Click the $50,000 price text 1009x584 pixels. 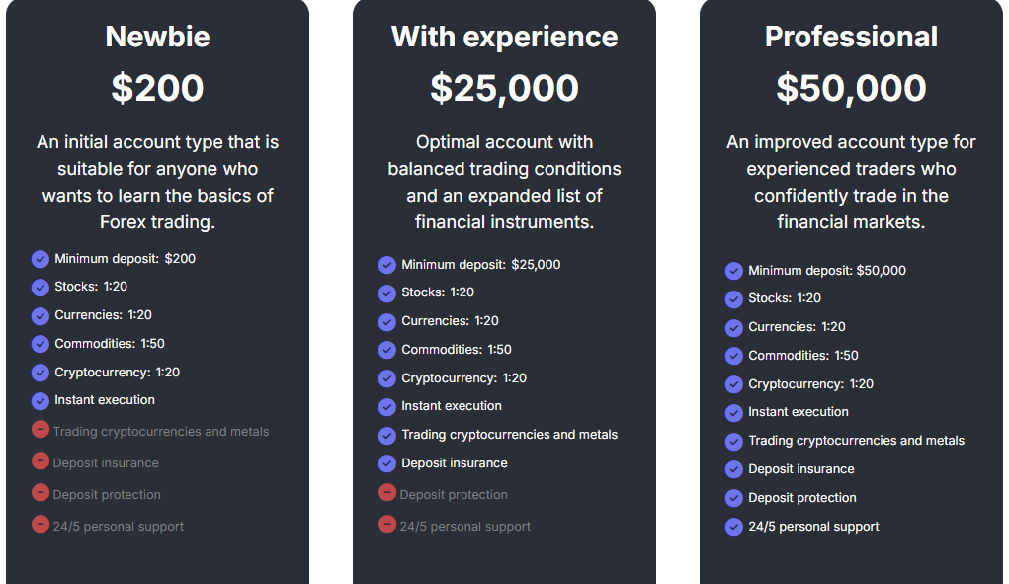pyautogui.click(x=851, y=88)
